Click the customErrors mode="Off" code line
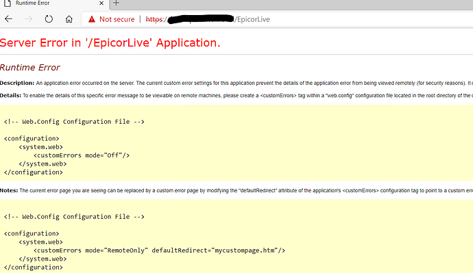This screenshot has width=473, height=273. tap(82, 155)
